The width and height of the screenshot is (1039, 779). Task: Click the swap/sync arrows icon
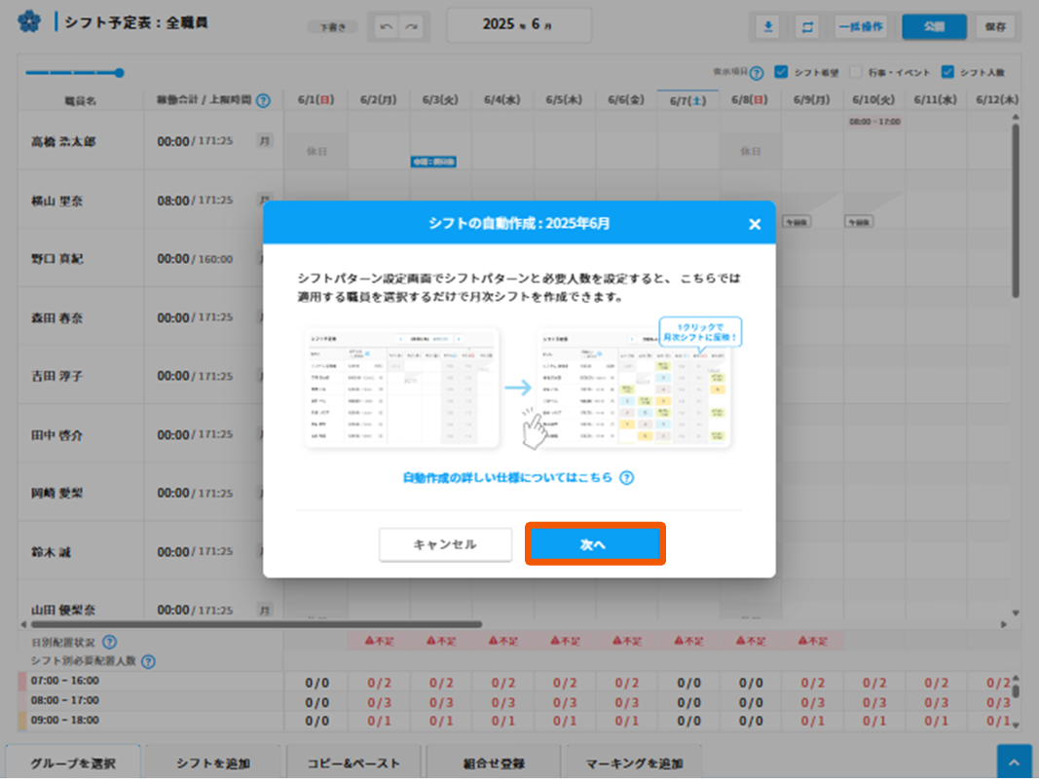coord(807,27)
